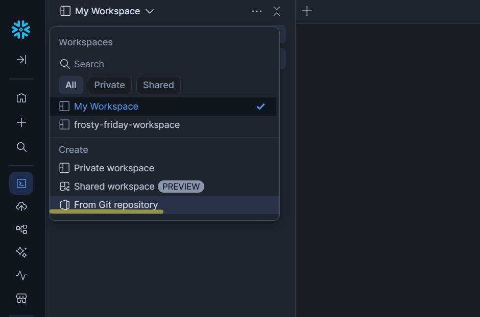Click the Create plus icon in sidebar
The width and height of the screenshot is (480, 317).
21,122
